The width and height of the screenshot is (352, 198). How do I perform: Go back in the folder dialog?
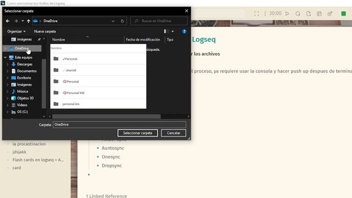pos(8,21)
